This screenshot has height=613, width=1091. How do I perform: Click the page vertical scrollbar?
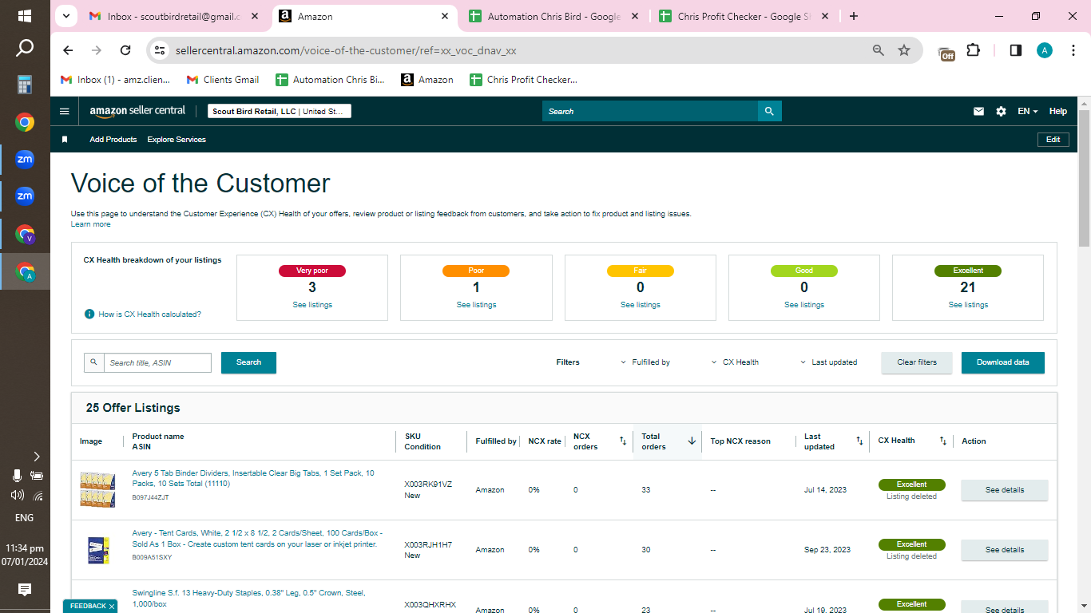pos(1084,180)
